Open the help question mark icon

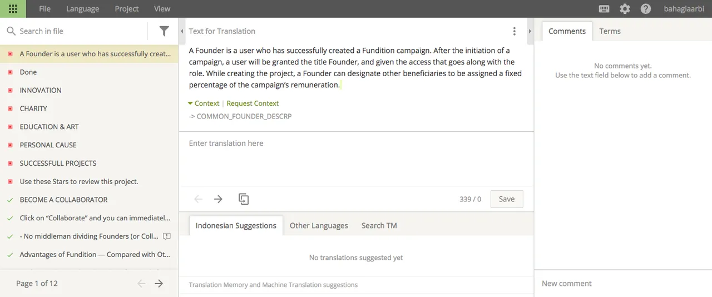coord(646,9)
